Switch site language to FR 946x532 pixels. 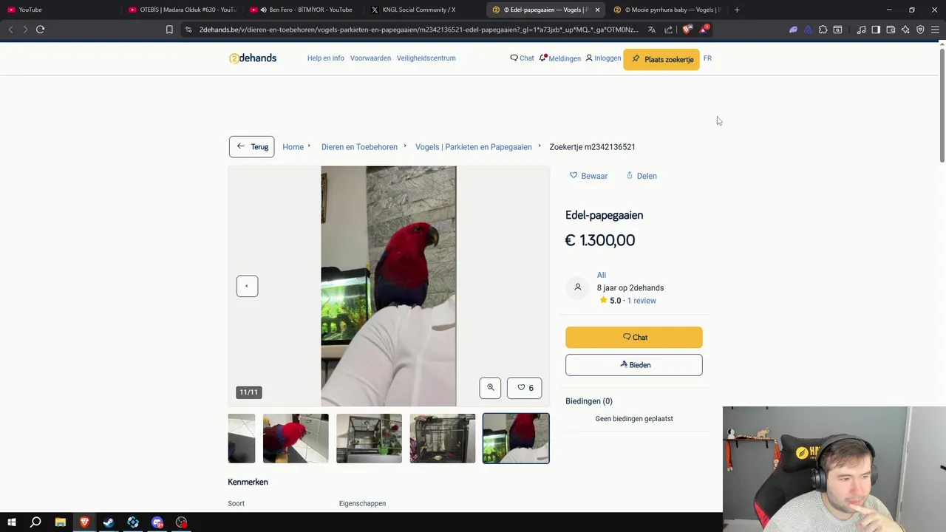pyautogui.click(x=707, y=58)
